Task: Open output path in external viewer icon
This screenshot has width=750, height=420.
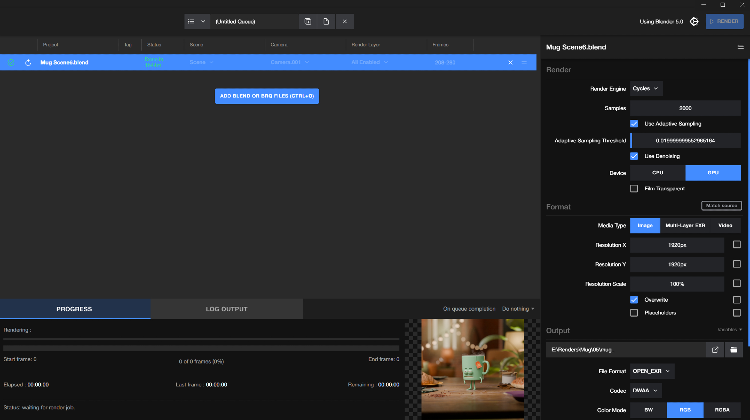Action: click(715, 350)
